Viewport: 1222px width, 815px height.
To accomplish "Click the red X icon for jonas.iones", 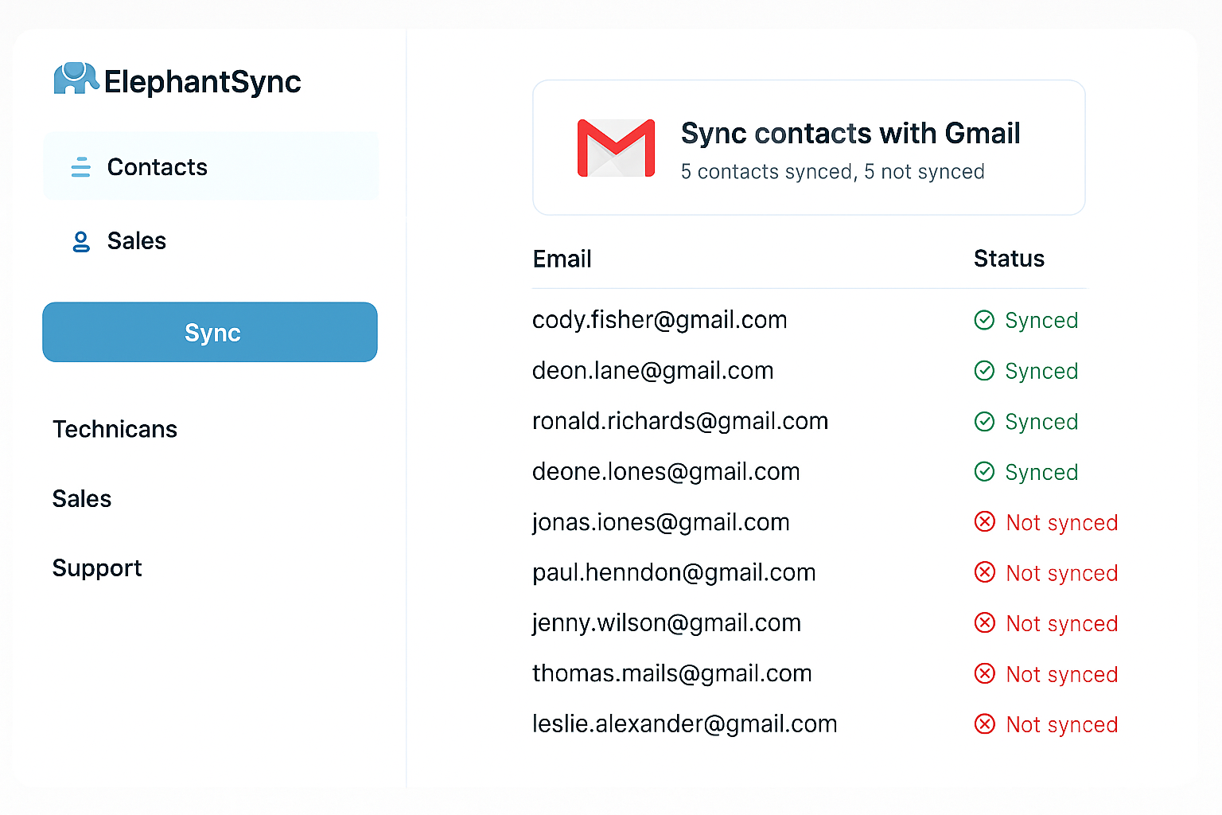I will (985, 522).
